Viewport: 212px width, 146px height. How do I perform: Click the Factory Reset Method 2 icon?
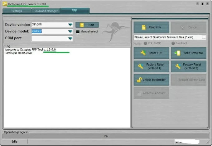pos(178,66)
